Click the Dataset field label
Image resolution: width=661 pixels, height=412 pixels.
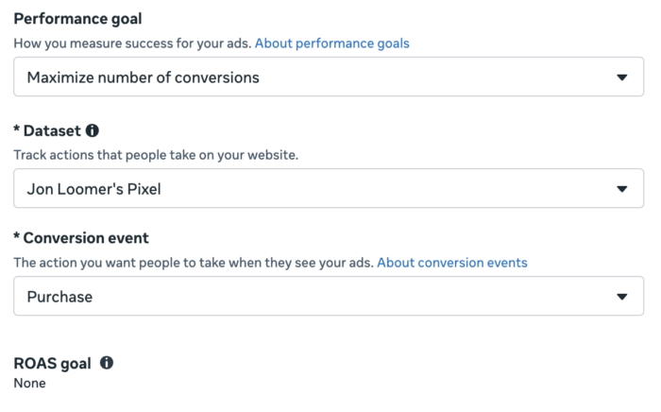pyautogui.click(x=52, y=130)
